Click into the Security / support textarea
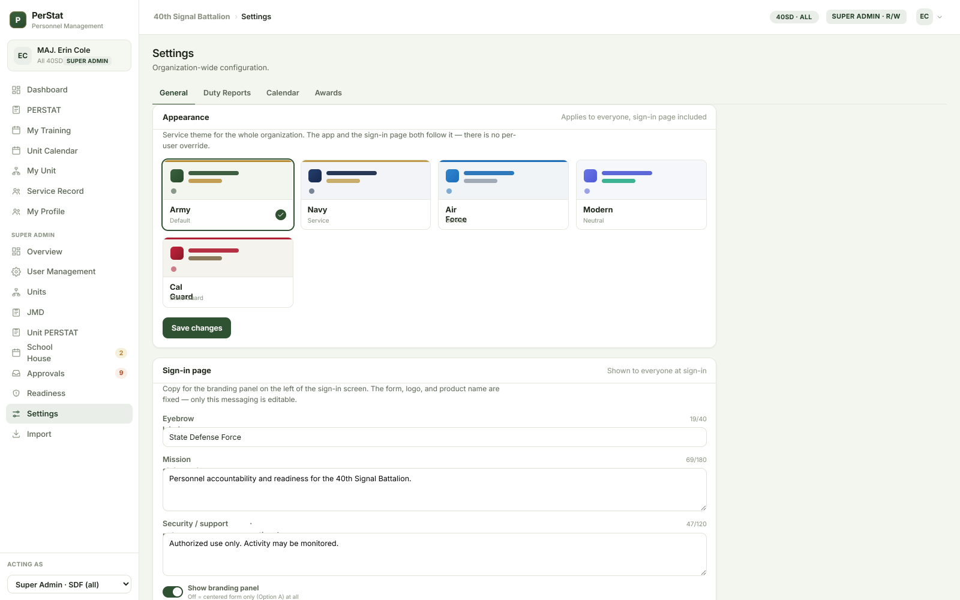 point(434,554)
